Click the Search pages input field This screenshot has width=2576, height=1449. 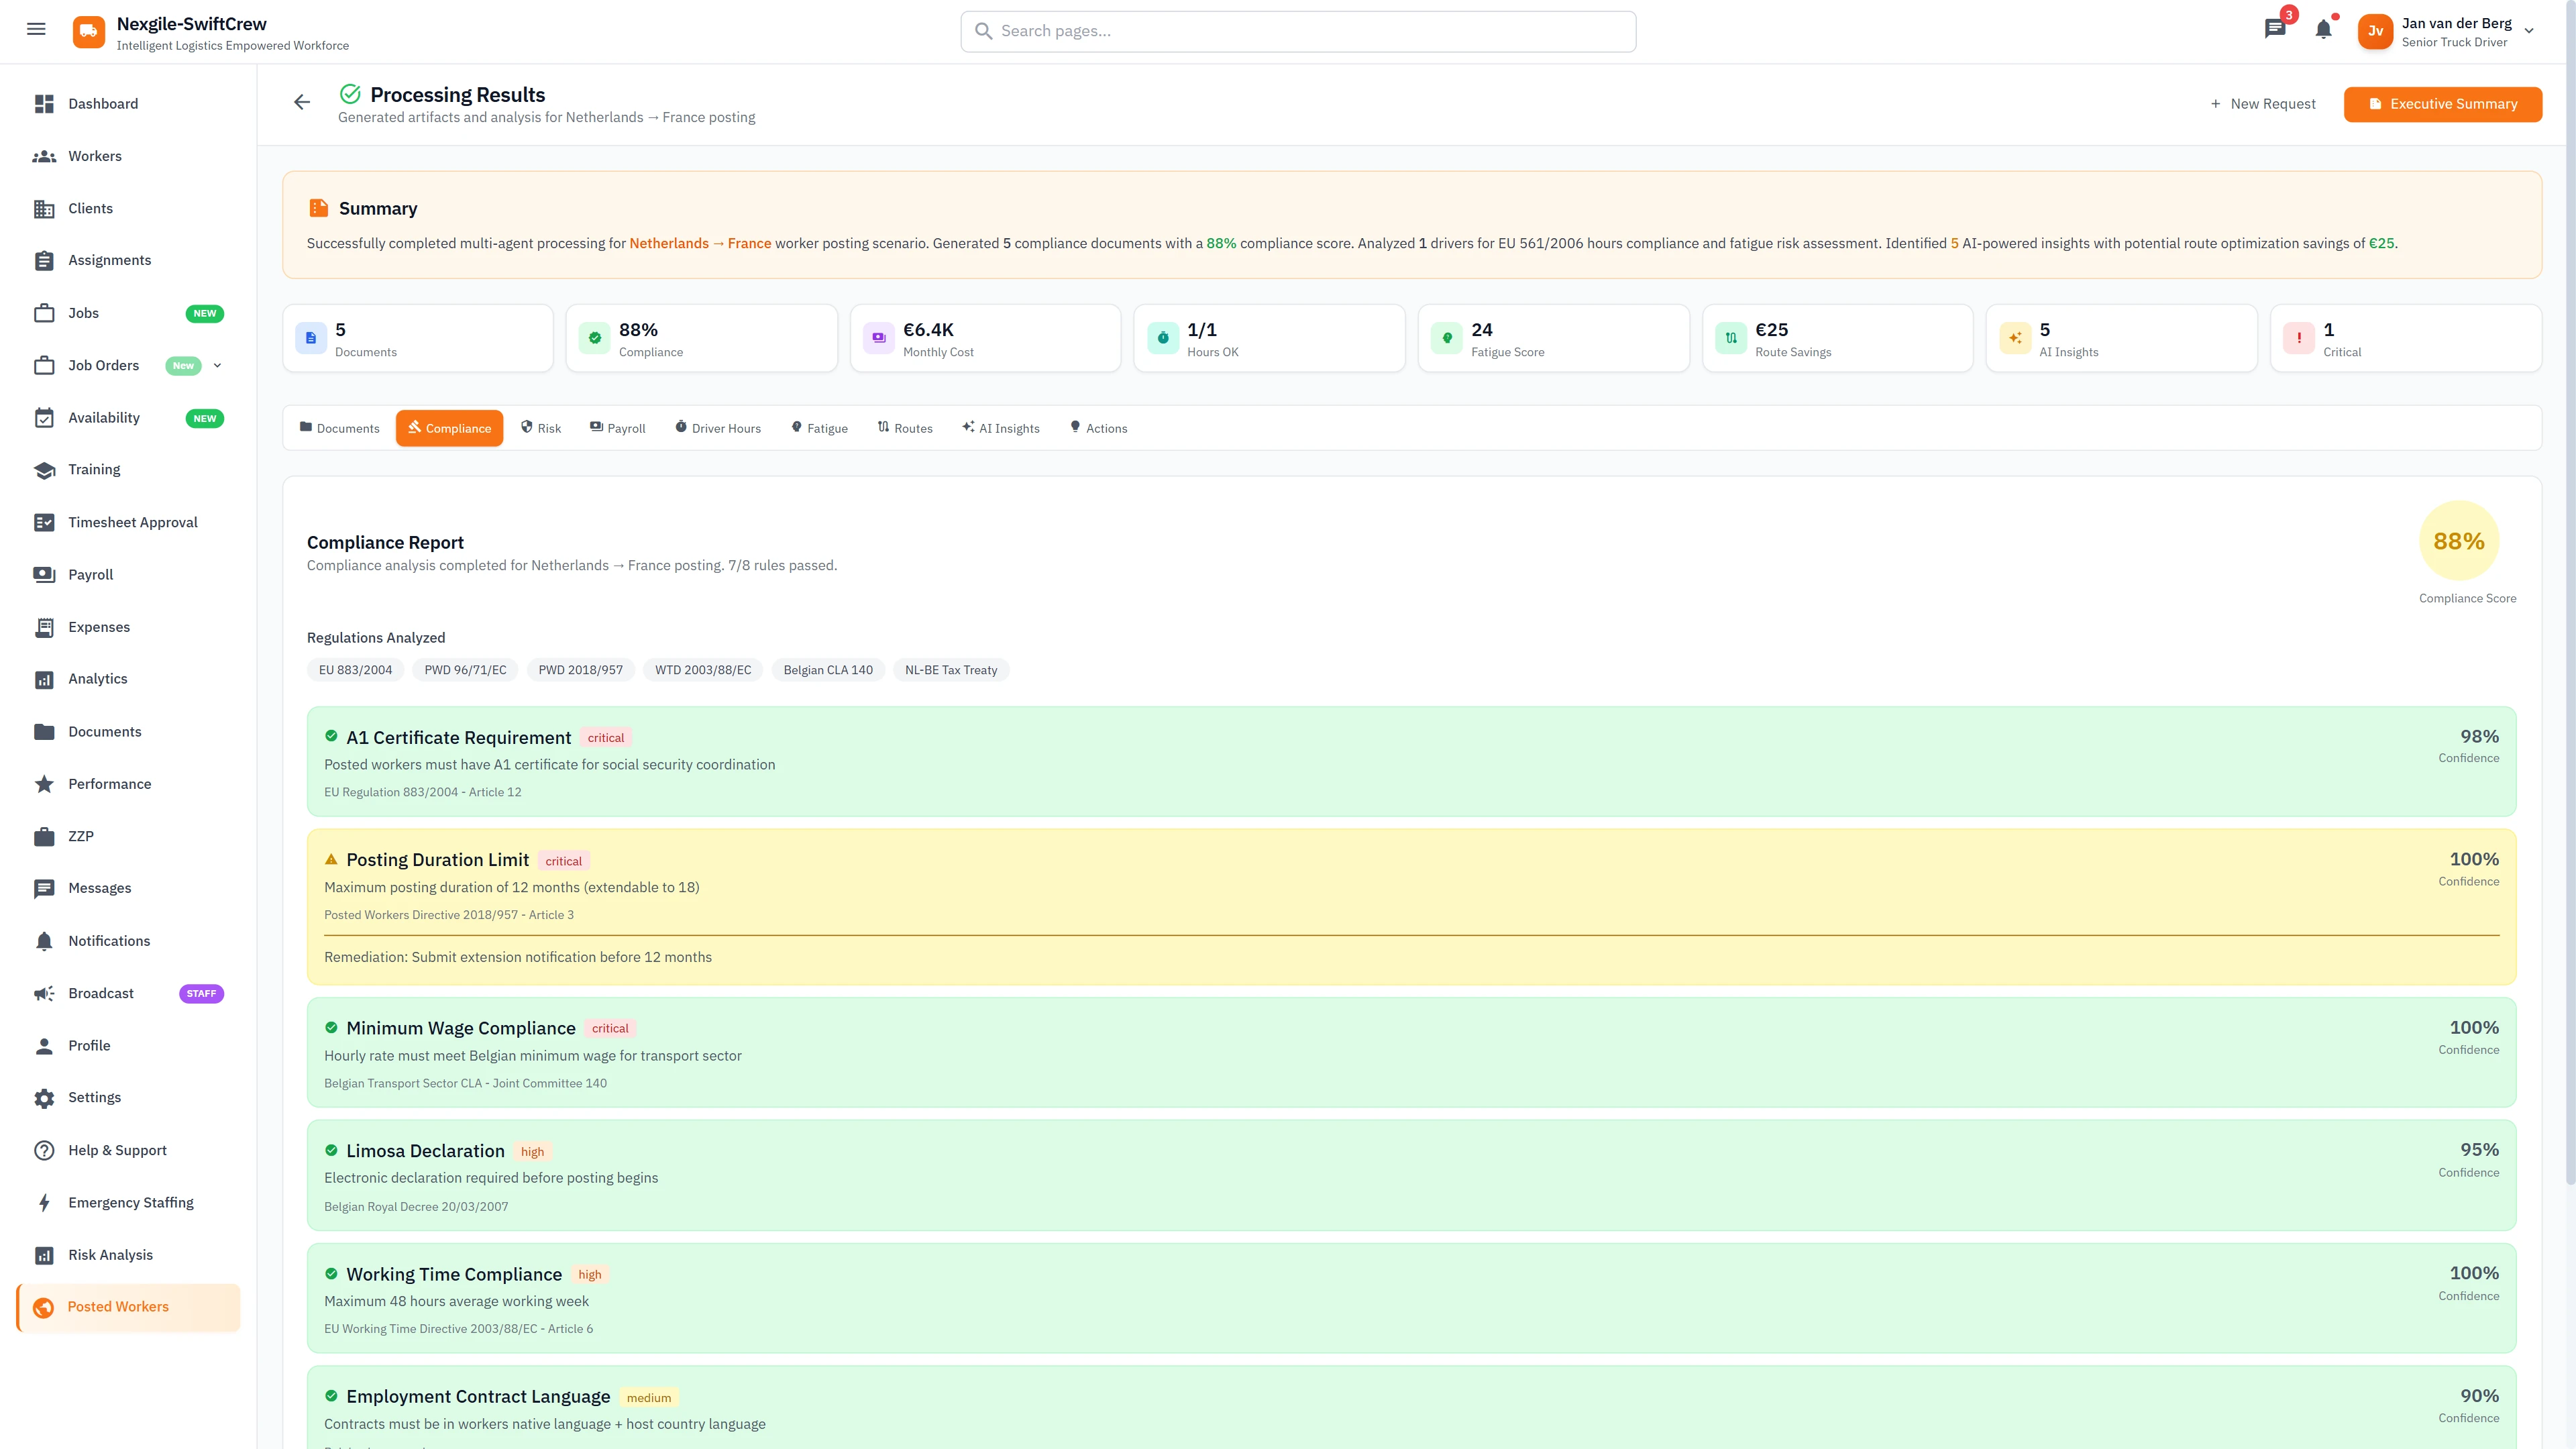(1297, 31)
